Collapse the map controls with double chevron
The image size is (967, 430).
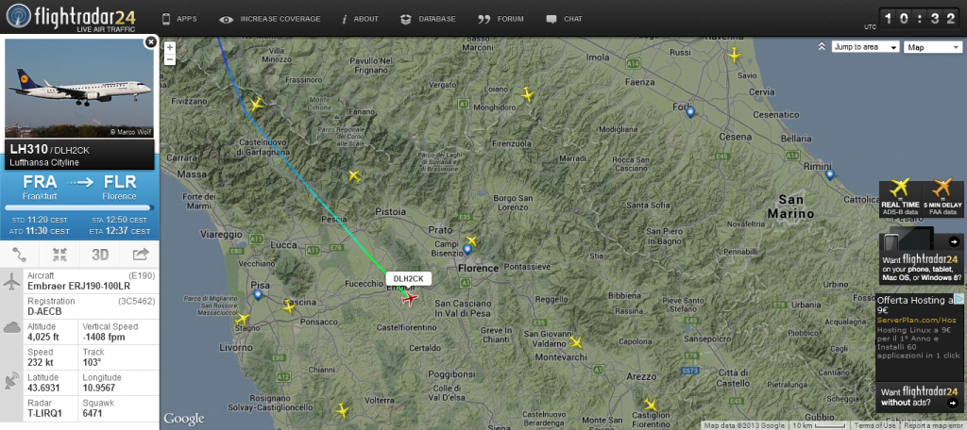pos(823,47)
